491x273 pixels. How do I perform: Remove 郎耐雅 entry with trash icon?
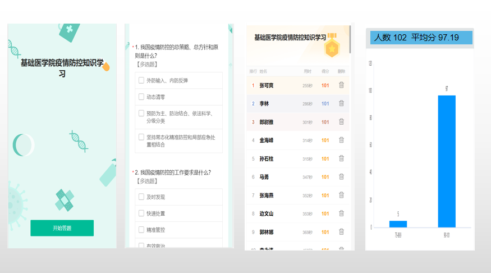coord(341,122)
